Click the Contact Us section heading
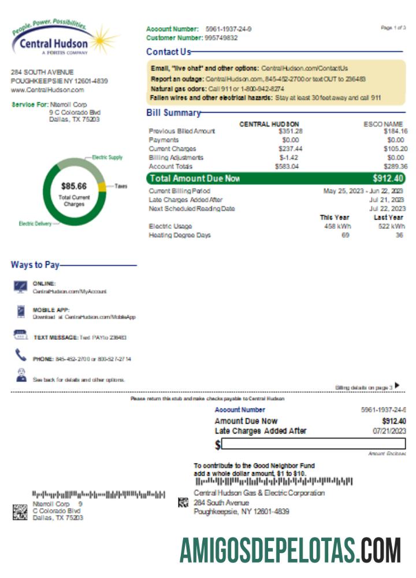Viewport: 416px width, 578px height. pos(168,52)
